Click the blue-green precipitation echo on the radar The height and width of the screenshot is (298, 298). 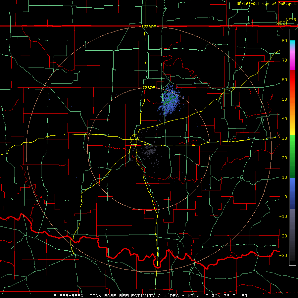170,101
